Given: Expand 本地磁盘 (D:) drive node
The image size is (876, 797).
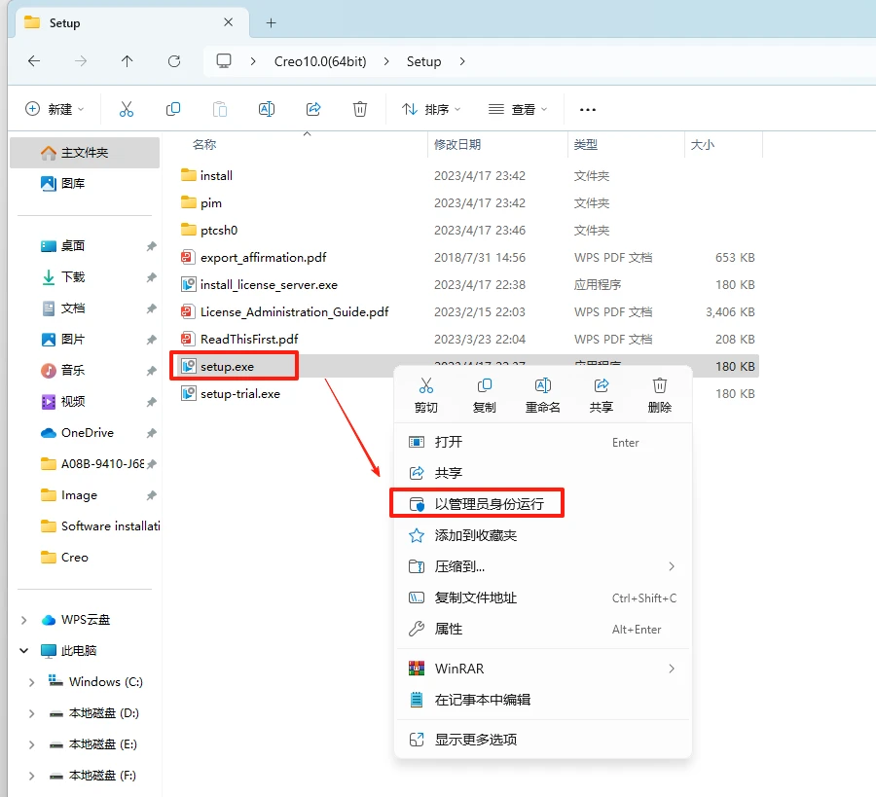Looking at the screenshot, I should pyautogui.click(x=32, y=713).
